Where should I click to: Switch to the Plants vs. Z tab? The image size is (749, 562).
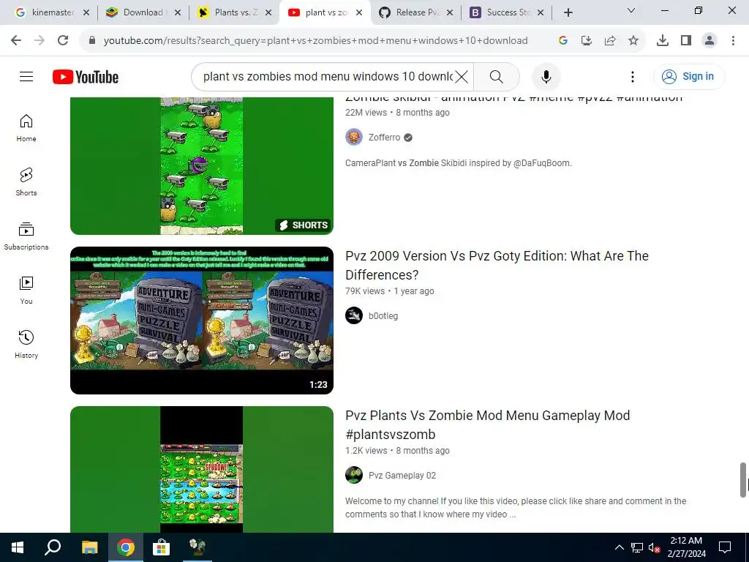tap(233, 12)
